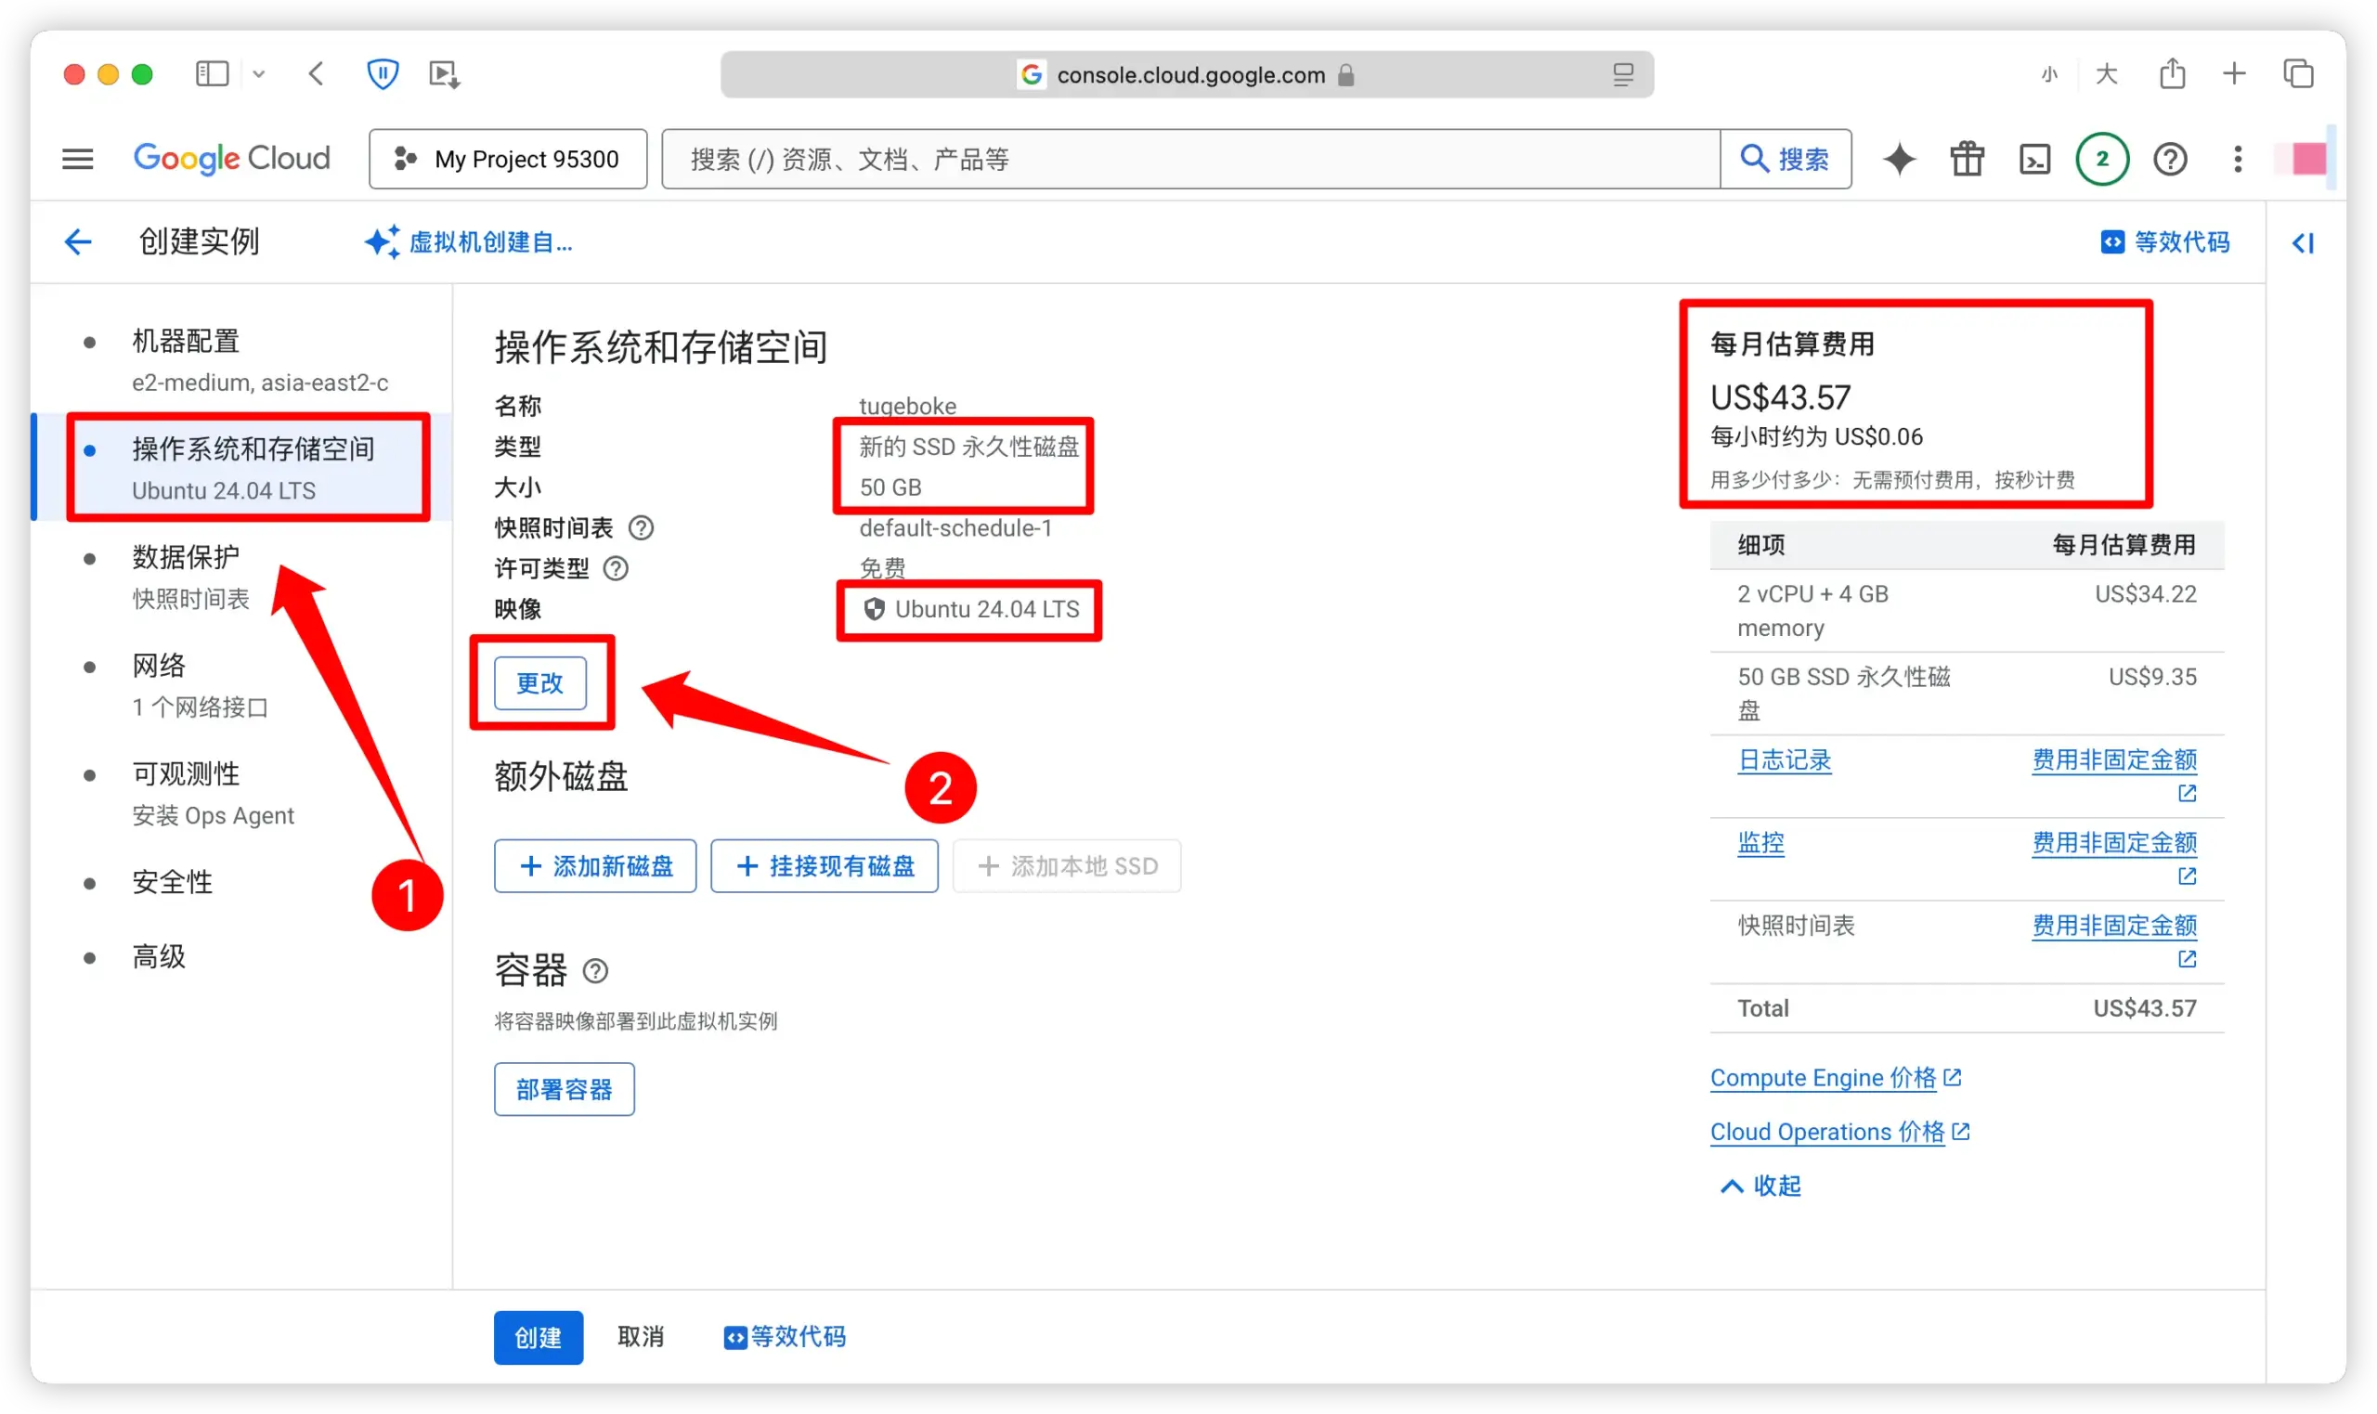Image resolution: width=2377 pixels, height=1414 pixels.
Task: Open the Gemini sparkle assistant icon
Action: [1899, 158]
